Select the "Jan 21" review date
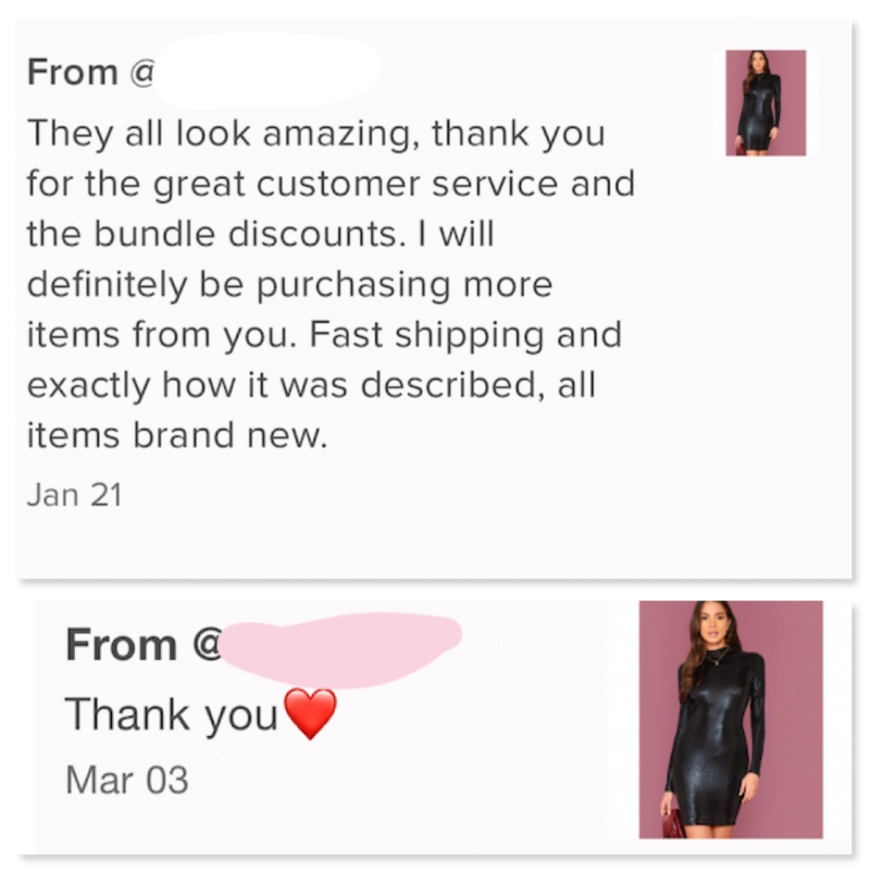Image resolution: width=871 pixels, height=871 pixels. (x=74, y=495)
